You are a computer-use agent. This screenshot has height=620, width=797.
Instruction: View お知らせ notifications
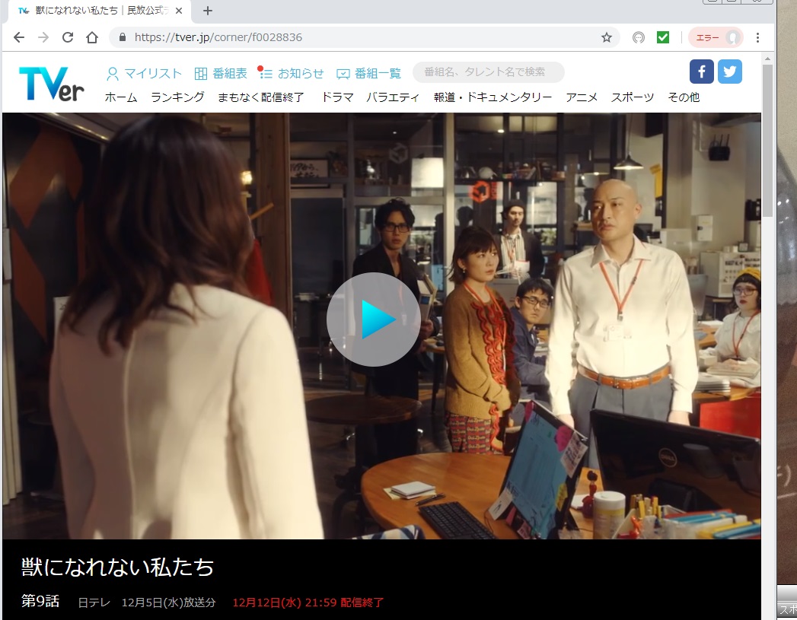tap(292, 74)
